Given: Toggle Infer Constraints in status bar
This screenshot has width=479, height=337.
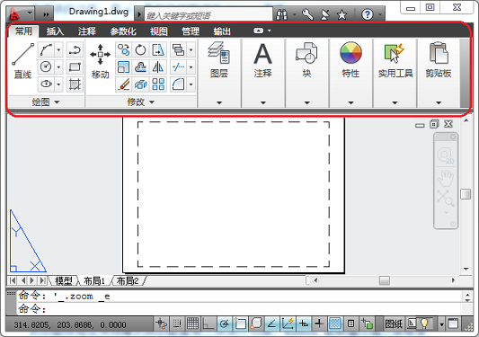Looking at the screenshot, I should click(x=161, y=324).
